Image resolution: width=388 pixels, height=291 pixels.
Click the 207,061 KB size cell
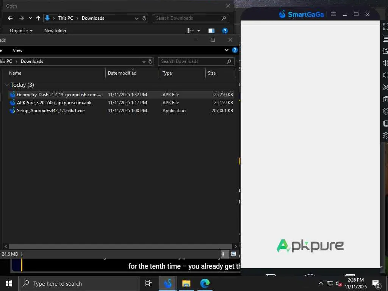coord(222,111)
